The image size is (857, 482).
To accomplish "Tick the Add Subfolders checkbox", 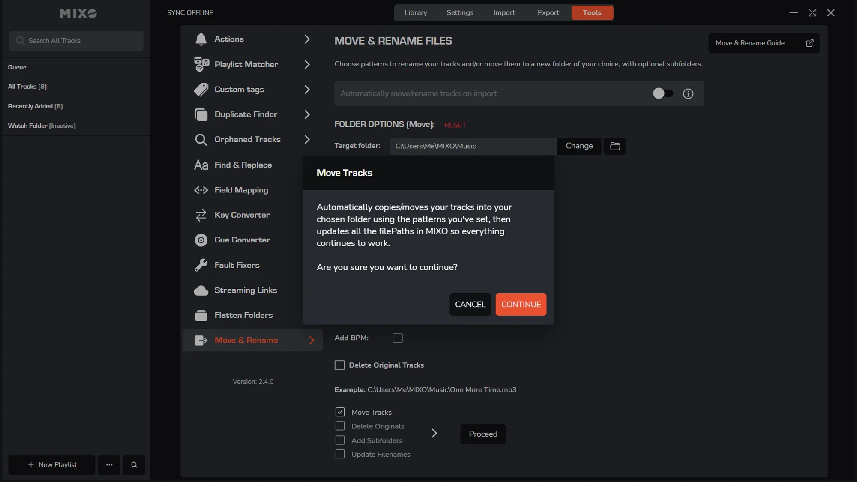I will pyautogui.click(x=340, y=440).
